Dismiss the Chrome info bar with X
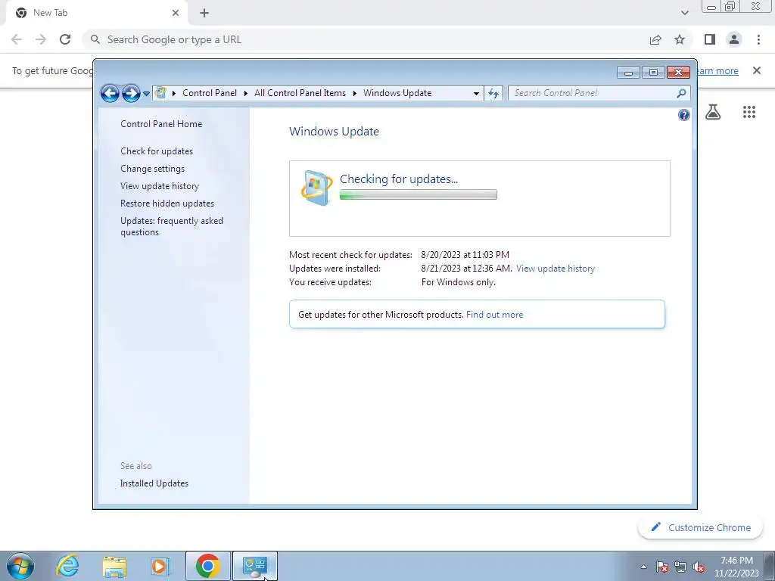This screenshot has width=775, height=581. click(756, 70)
